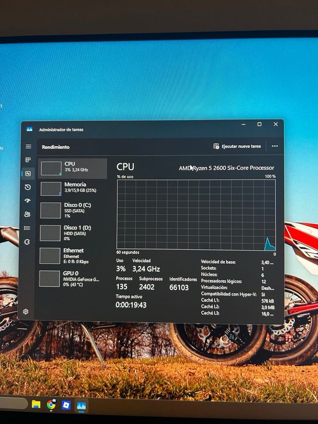Open the Services icon in sidebar
This screenshot has height=424, width=318.
click(x=27, y=242)
